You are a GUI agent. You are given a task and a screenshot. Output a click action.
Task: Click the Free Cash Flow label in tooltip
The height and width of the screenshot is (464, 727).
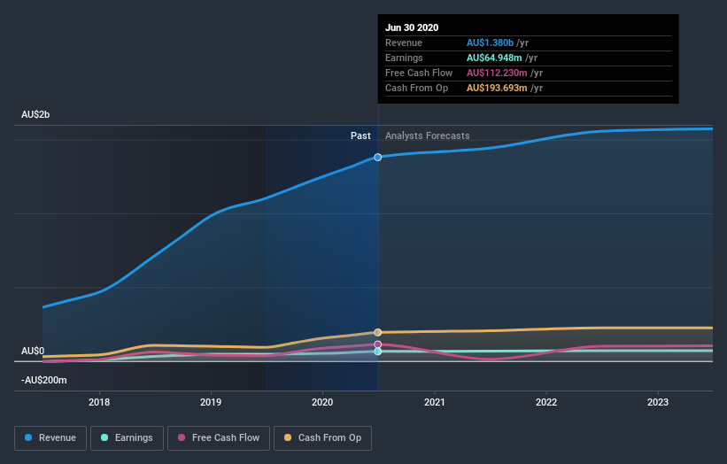(419, 73)
